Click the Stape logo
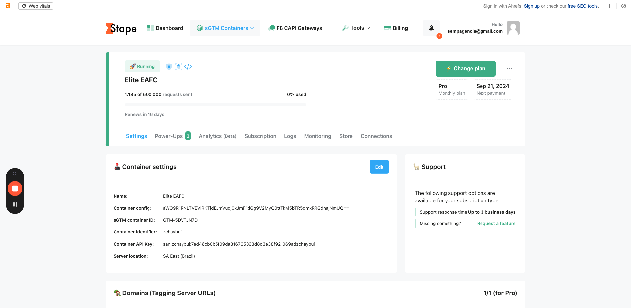This screenshot has width=631, height=308. tap(121, 28)
